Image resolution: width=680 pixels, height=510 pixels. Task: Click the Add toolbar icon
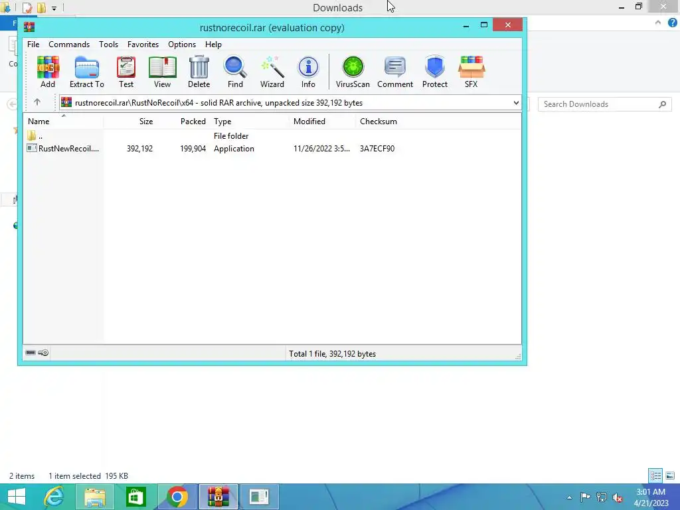[x=48, y=72]
